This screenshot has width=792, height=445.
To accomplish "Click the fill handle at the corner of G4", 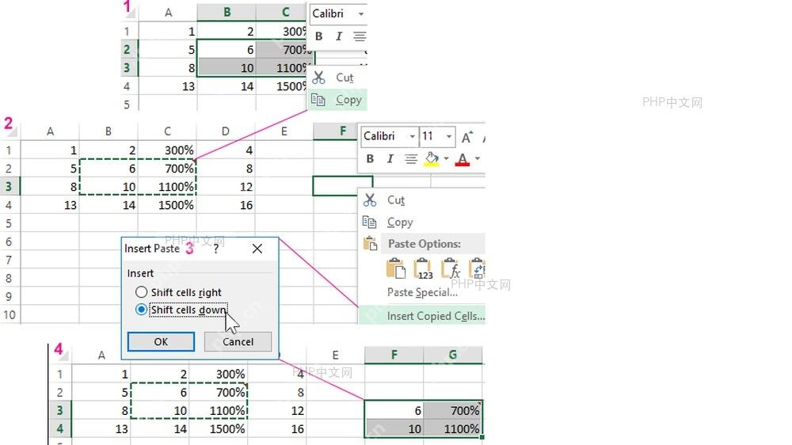I will (482, 437).
